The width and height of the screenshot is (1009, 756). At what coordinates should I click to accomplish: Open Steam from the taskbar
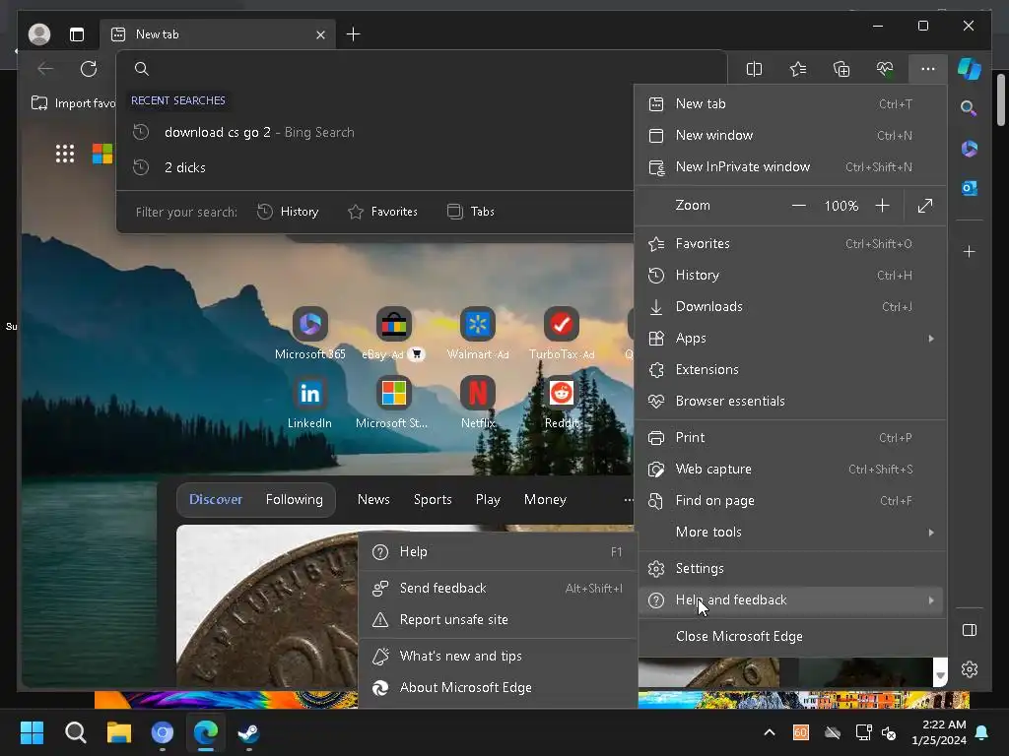[x=248, y=732]
